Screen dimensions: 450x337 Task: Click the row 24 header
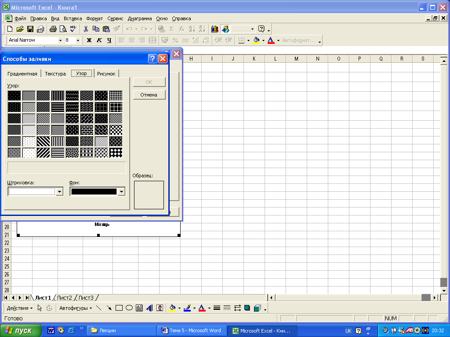click(7, 258)
